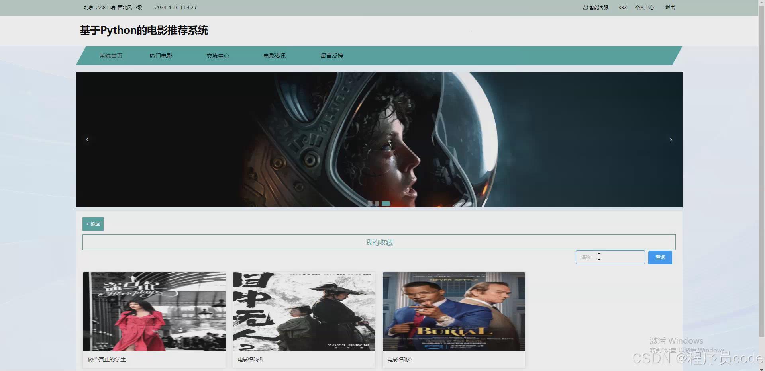Screen dimensions: 765x371
Task: Click 退出 to log out
Action: [x=670, y=7]
